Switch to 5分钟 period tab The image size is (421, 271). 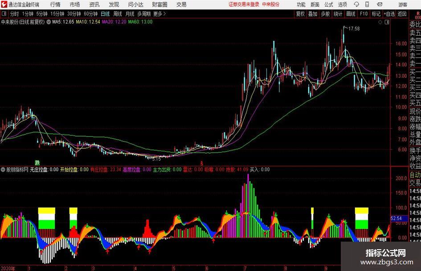coord(41,14)
